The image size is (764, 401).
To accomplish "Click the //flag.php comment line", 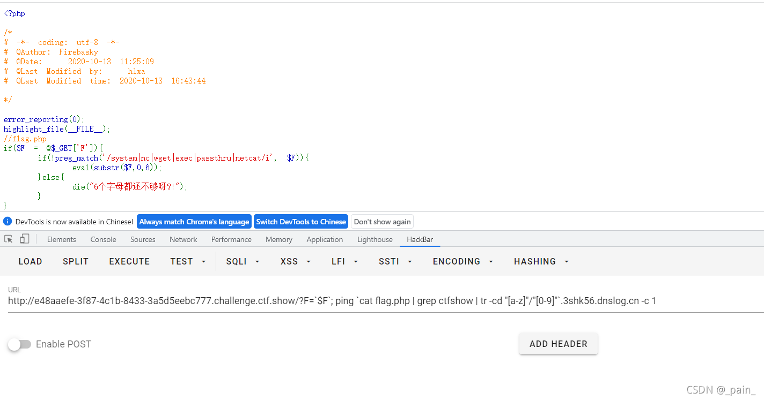I will point(25,139).
